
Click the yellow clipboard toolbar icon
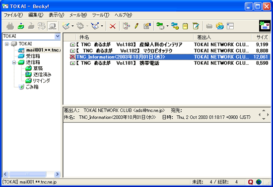(185, 26)
